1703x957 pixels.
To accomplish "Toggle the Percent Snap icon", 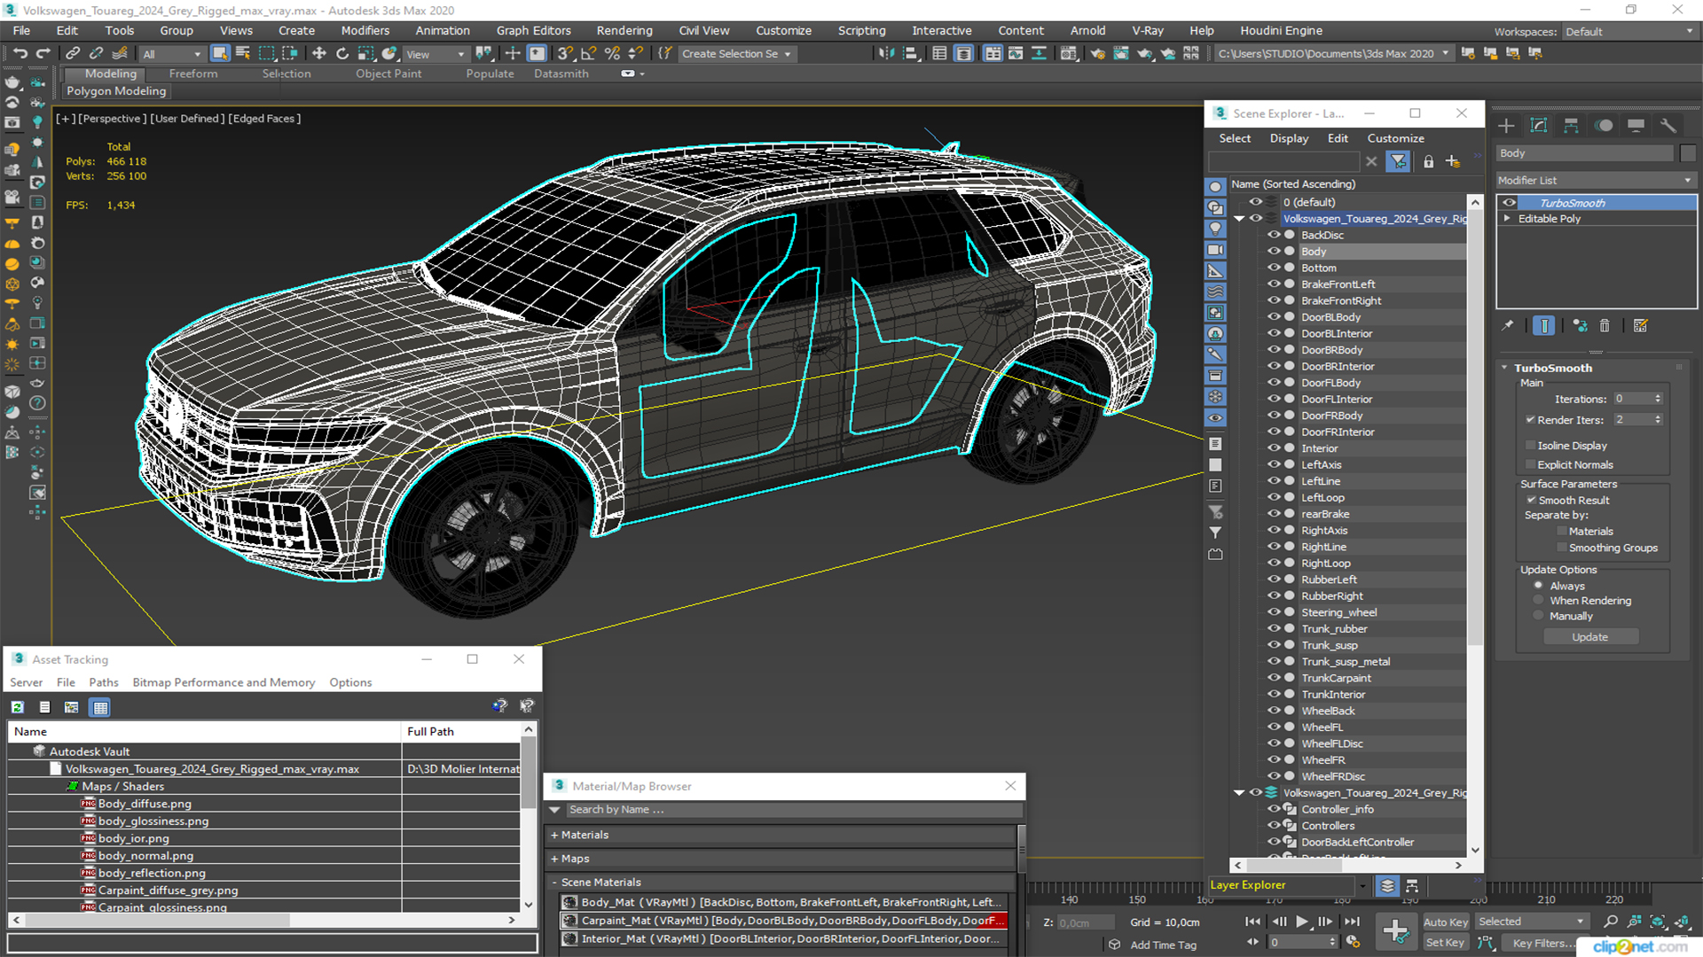I will tap(612, 53).
